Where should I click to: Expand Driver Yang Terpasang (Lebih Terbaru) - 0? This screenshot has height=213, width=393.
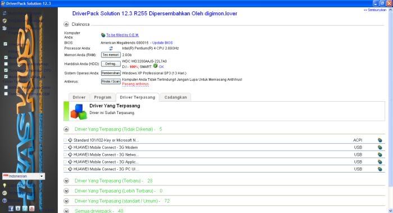[x=66, y=191]
